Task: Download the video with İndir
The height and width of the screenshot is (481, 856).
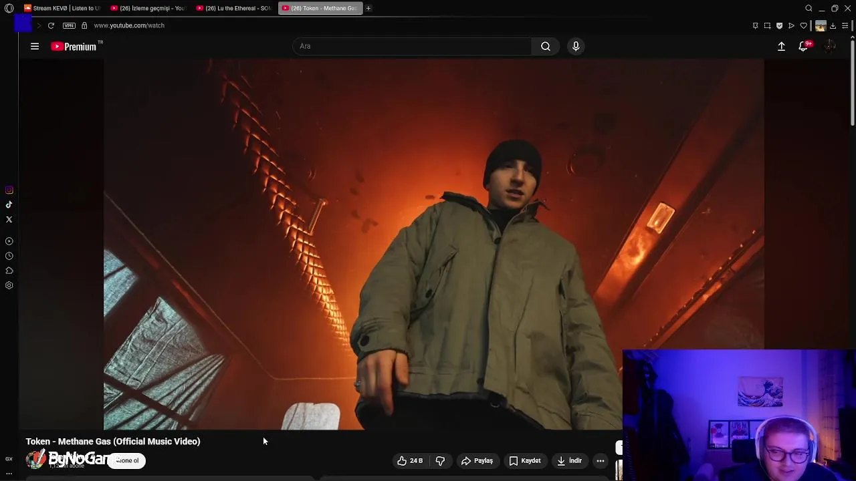Action: (x=570, y=460)
